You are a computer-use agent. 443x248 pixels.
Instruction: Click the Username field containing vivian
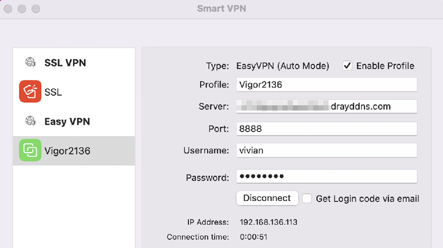327,150
